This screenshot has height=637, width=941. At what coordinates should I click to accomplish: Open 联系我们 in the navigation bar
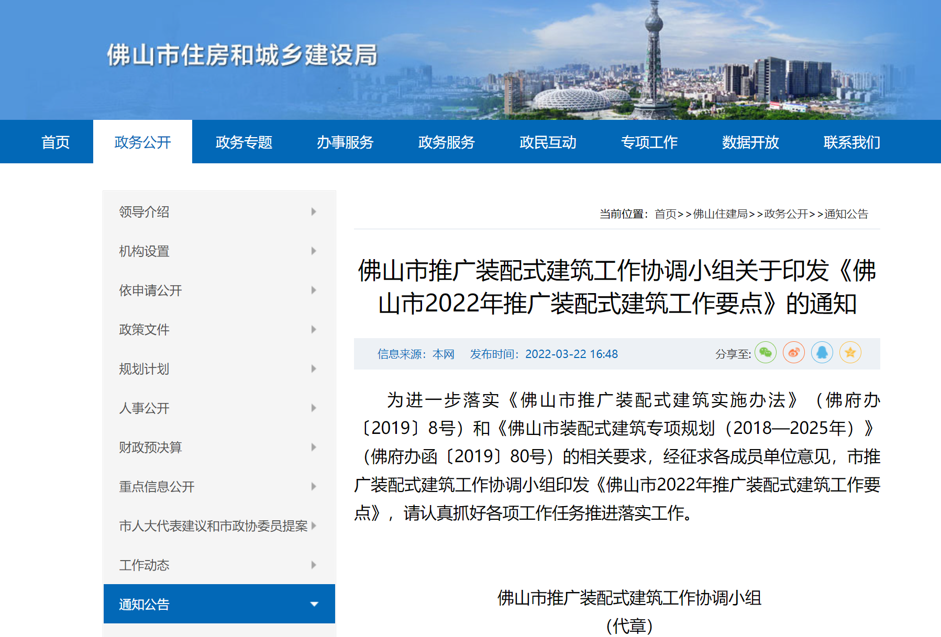(x=851, y=142)
